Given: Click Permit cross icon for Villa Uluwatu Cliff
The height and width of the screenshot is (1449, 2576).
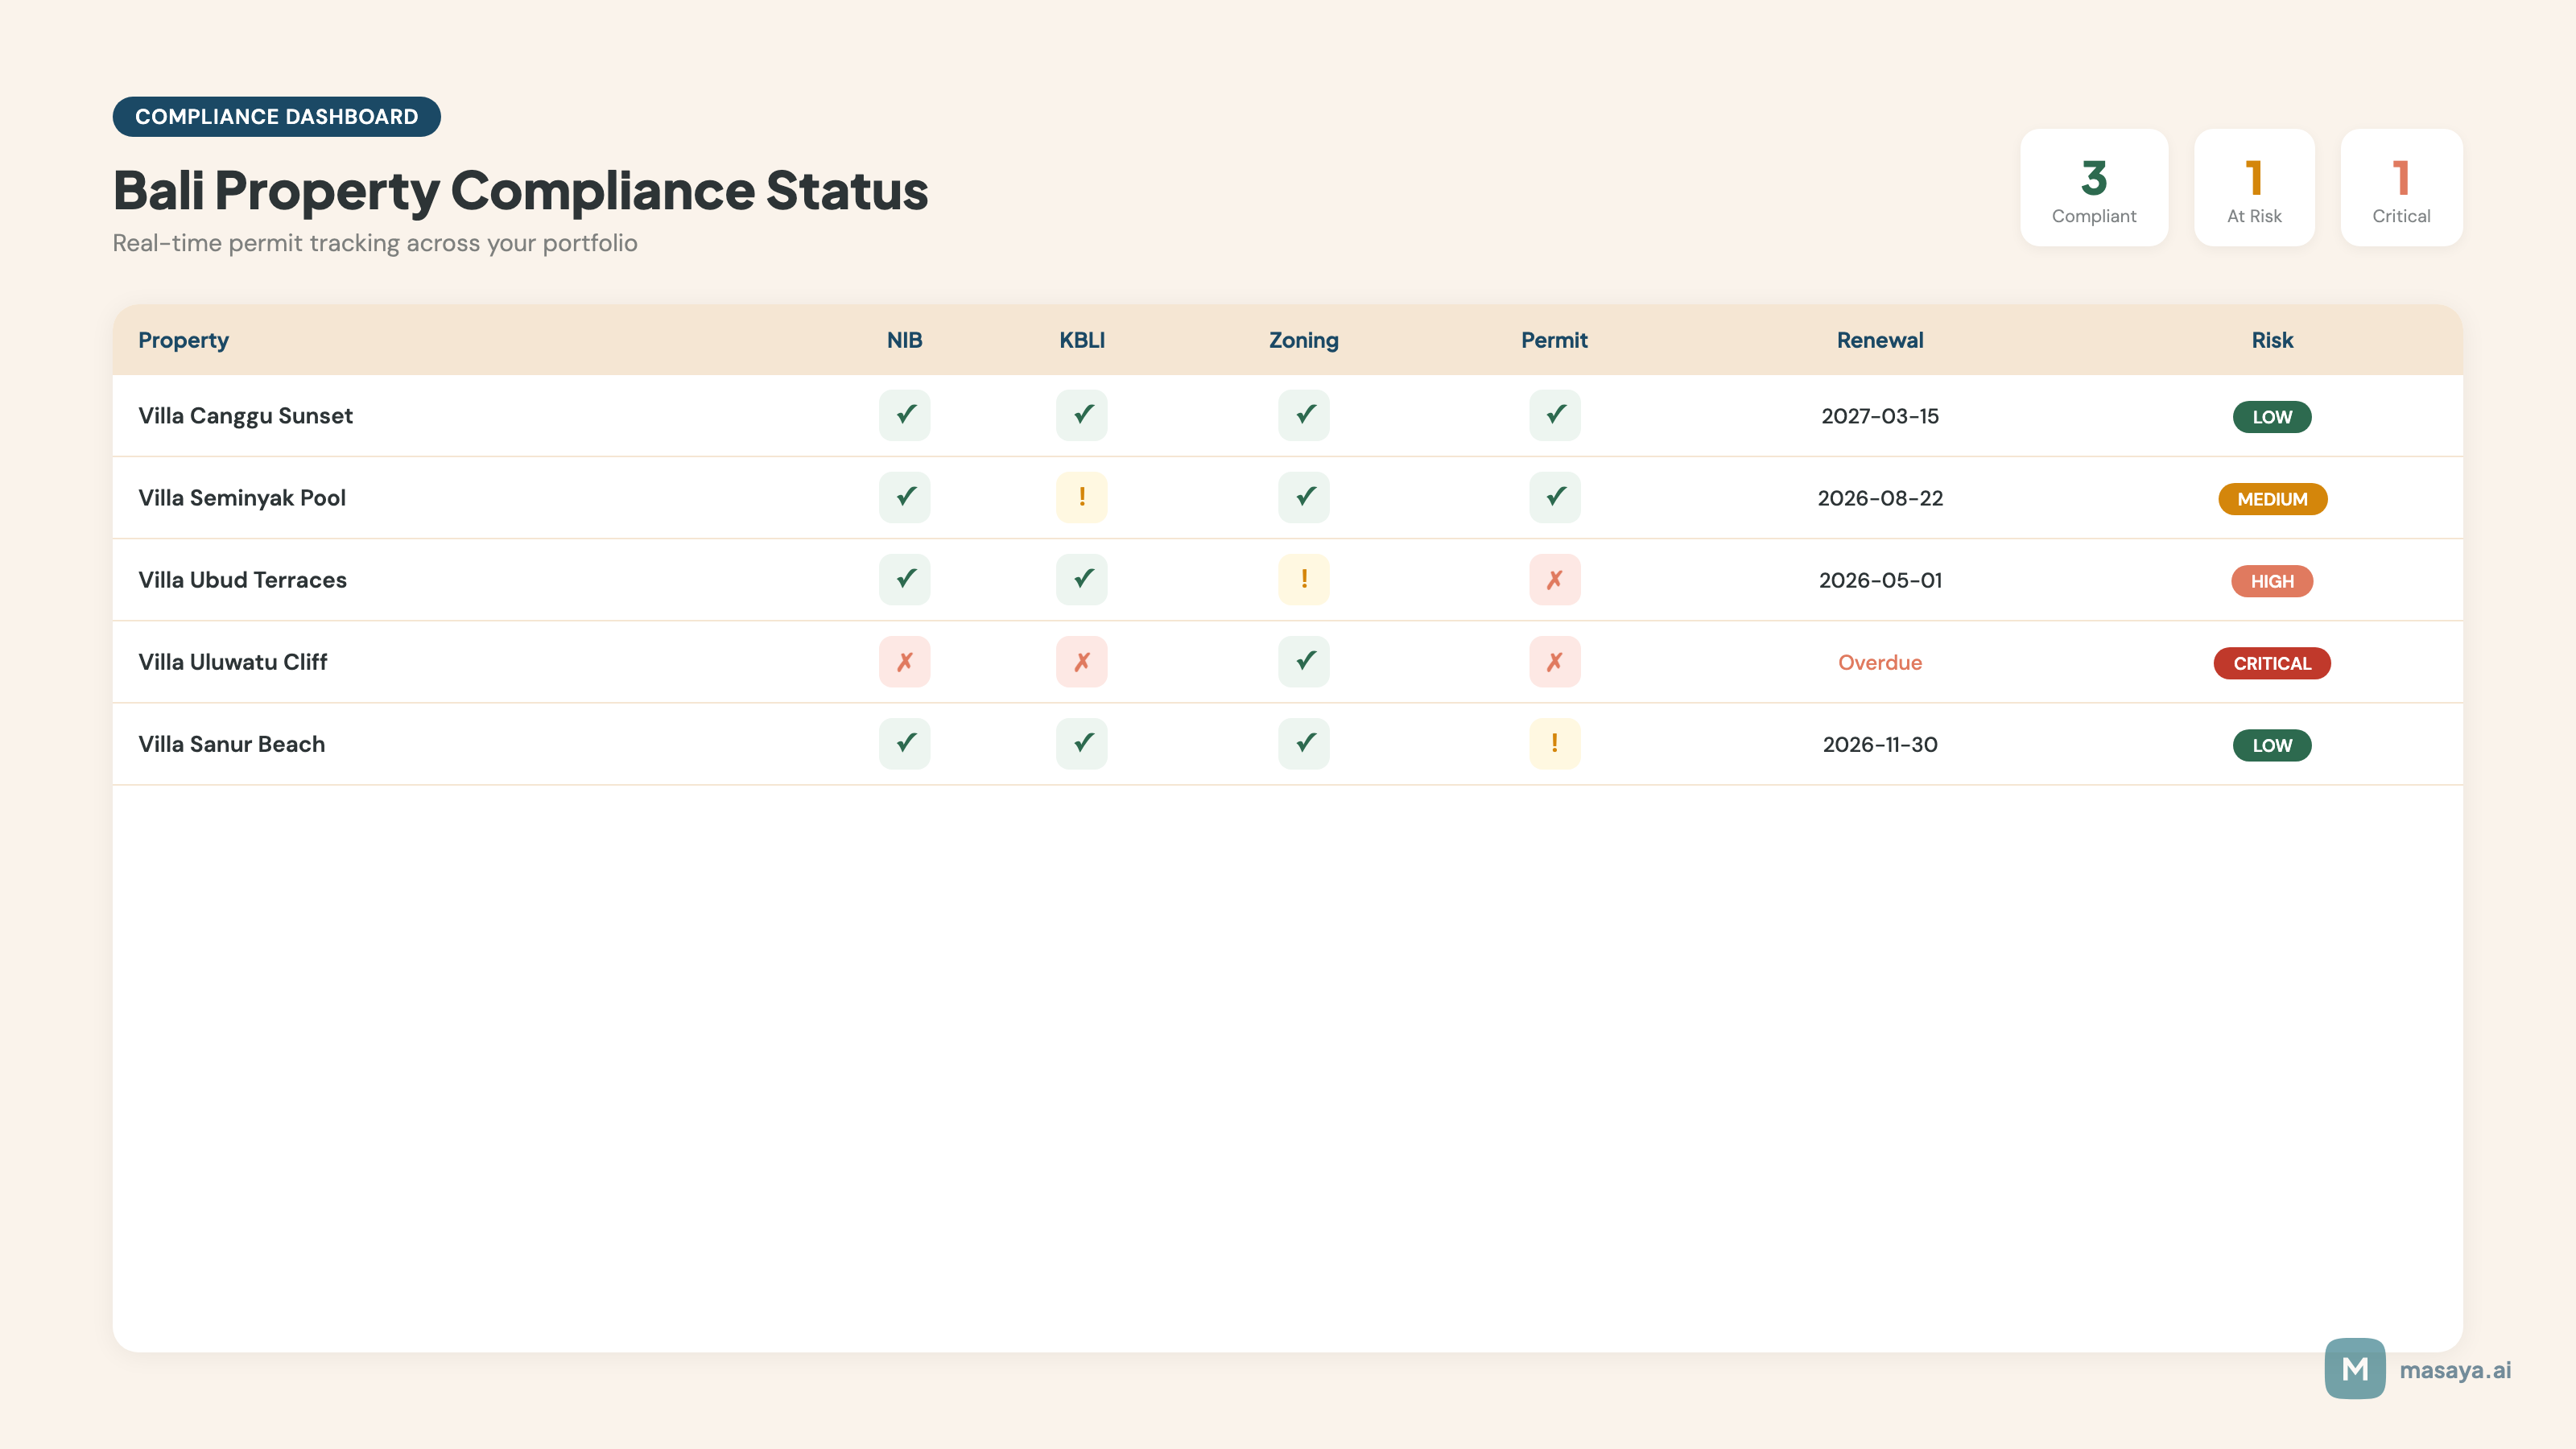Looking at the screenshot, I should pos(1554,661).
